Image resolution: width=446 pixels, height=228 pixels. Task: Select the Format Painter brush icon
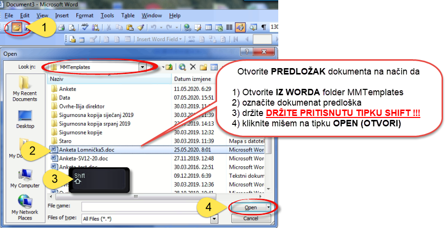[x=141, y=27]
